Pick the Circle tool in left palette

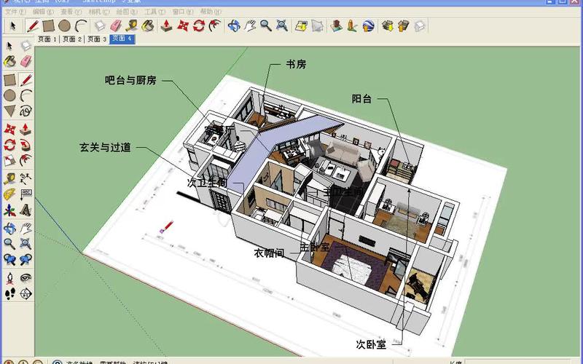[9, 95]
